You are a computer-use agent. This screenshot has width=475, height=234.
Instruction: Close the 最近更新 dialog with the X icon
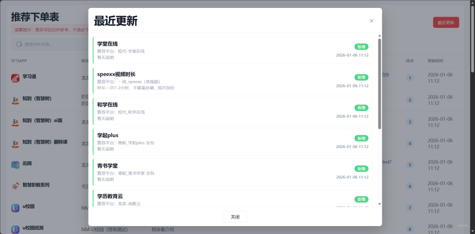click(x=372, y=20)
